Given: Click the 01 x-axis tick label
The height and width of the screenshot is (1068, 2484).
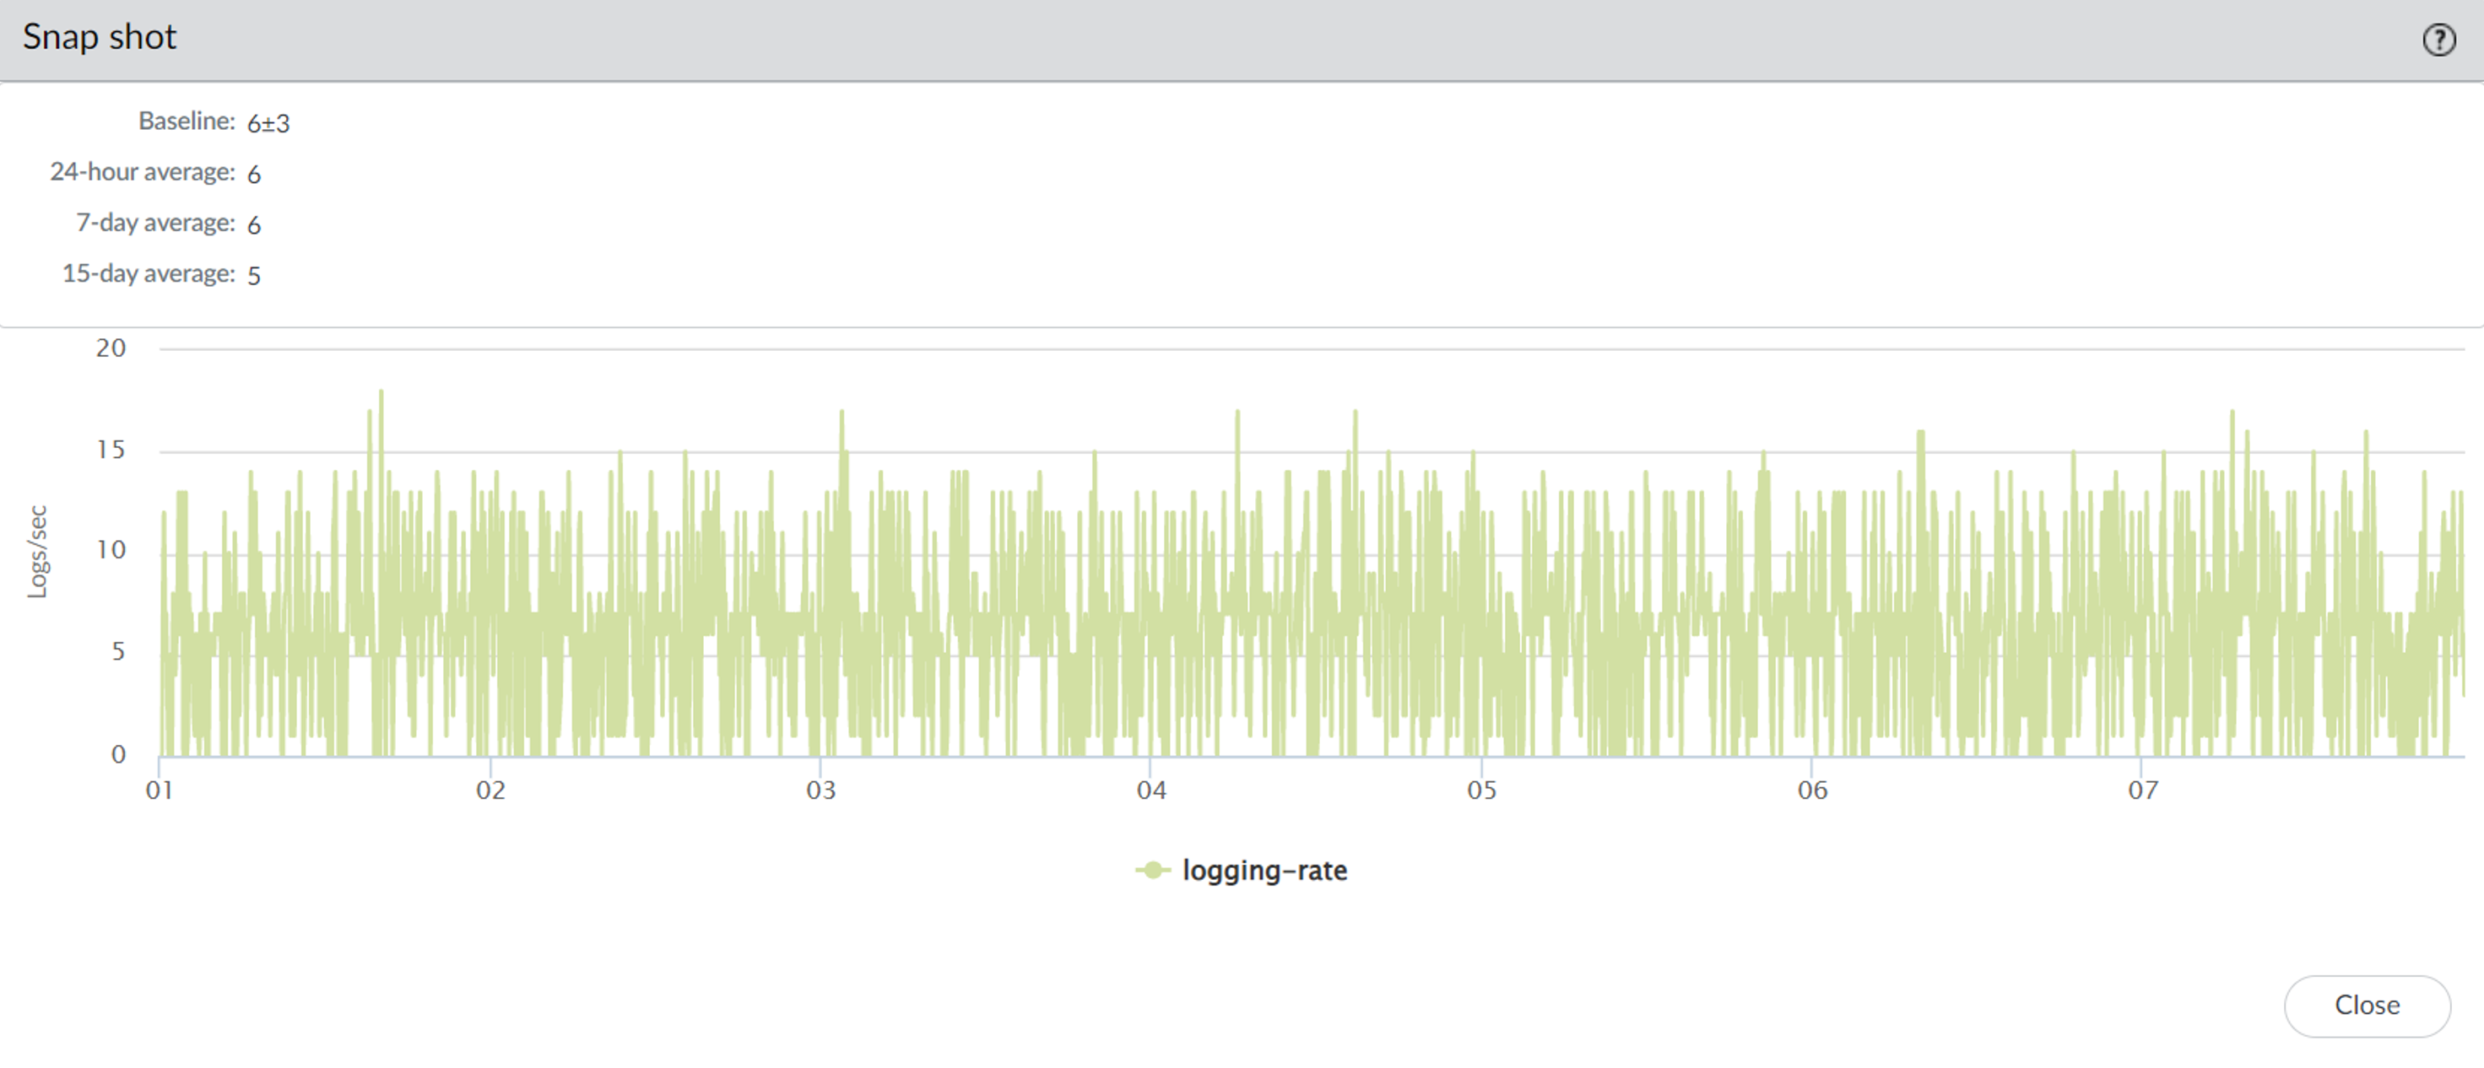Looking at the screenshot, I should [160, 790].
